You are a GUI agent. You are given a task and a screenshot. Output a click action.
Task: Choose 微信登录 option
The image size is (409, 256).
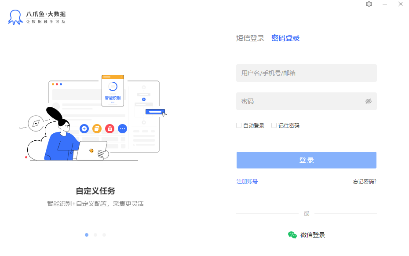(307, 235)
